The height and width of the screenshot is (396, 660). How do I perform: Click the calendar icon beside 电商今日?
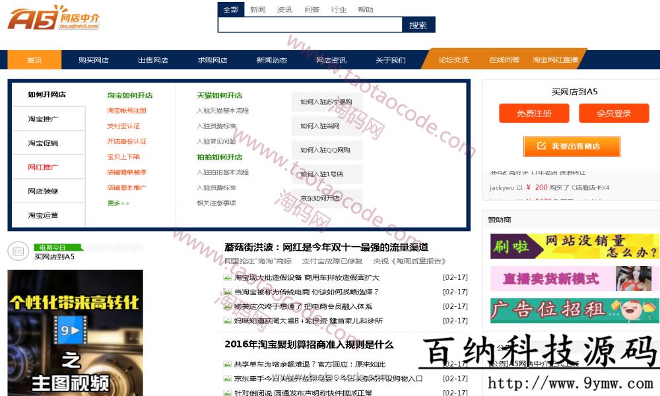(x=18, y=251)
